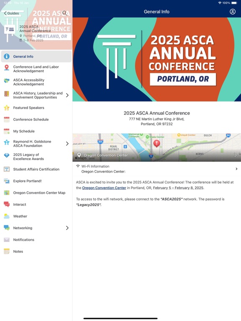
Task: Click the Goldstone Foundation star icon
Action: [7, 142]
